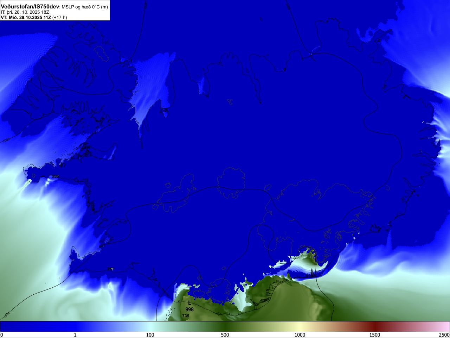The width and height of the screenshot is (450, 338).
Task: Click the '(+17 h)' forecast offset text
Action: click(x=59, y=17)
